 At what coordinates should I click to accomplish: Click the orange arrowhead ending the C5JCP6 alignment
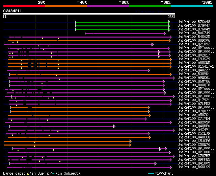click(x=131, y=141)
